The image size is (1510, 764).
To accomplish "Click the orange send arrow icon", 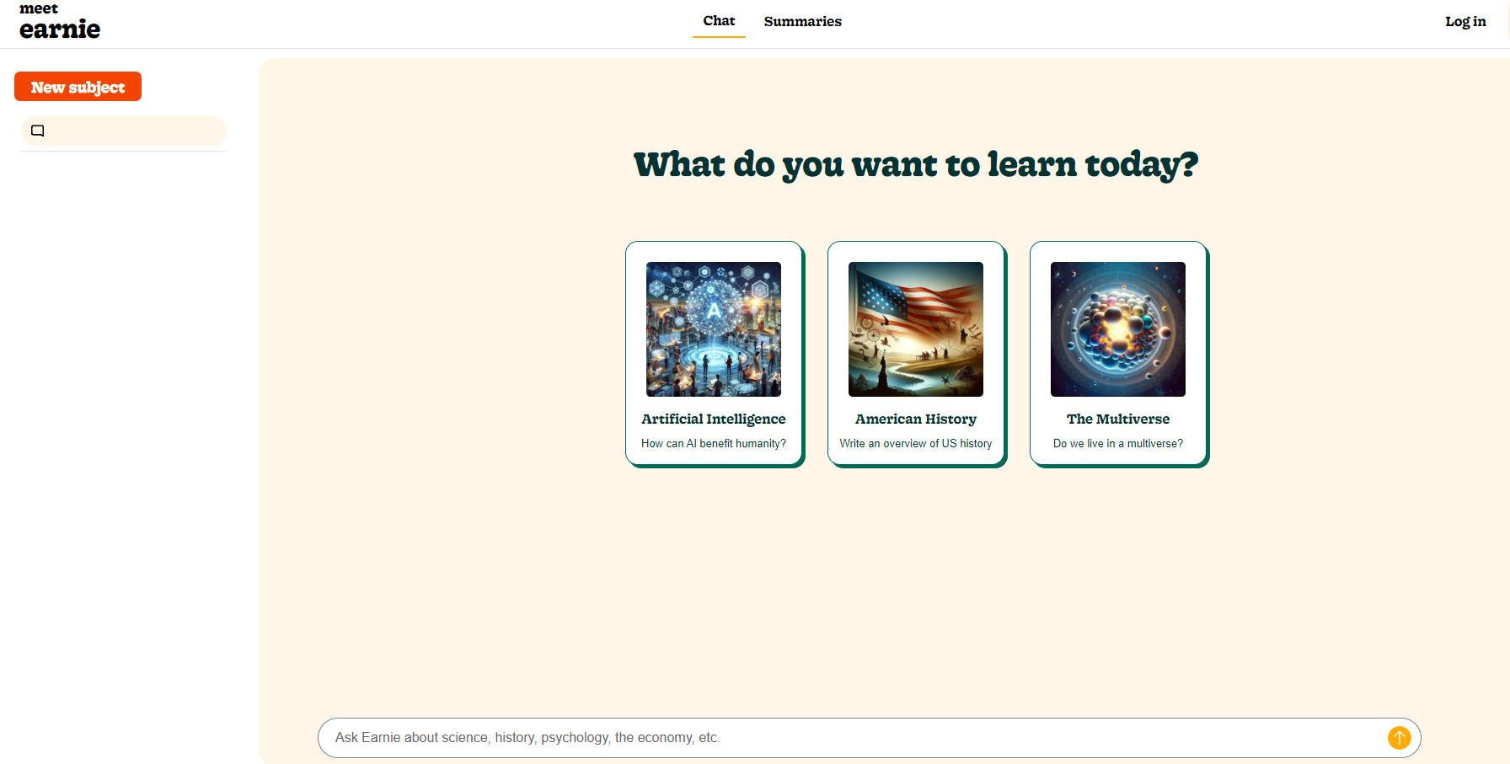I will click(1399, 738).
